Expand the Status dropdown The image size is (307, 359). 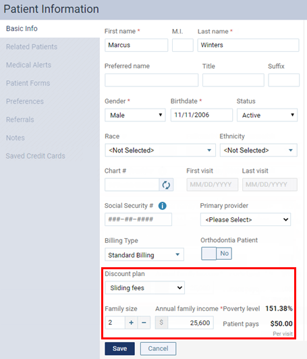coord(267,115)
